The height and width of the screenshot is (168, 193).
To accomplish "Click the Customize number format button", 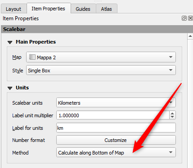I will [116, 140].
